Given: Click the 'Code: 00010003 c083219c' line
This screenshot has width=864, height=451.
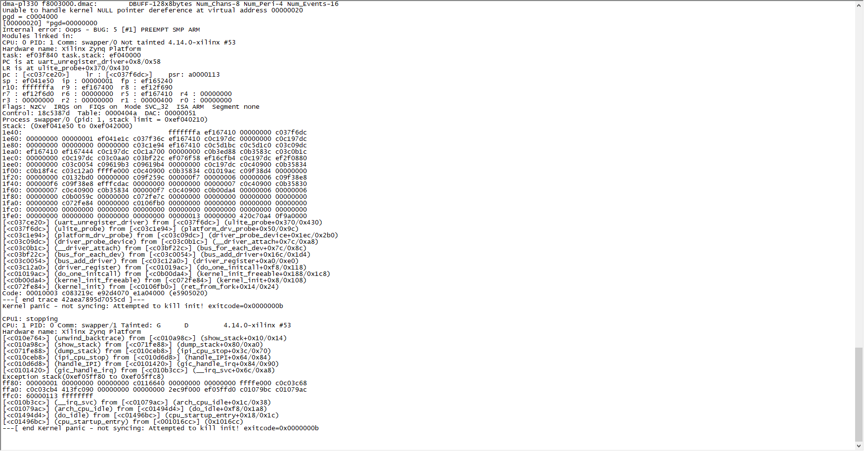Looking at the screenshot, I should [105, 293].
